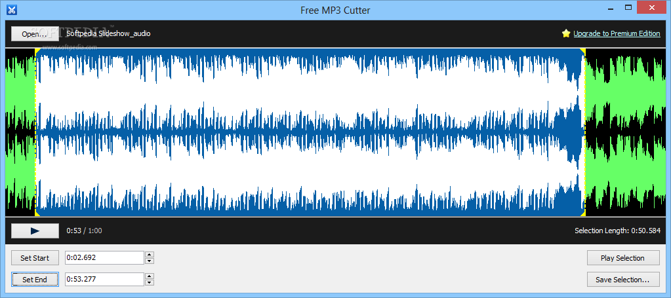Click the Set End button
This screenshot has width=671, height=298.
click(x=35, y=280)
